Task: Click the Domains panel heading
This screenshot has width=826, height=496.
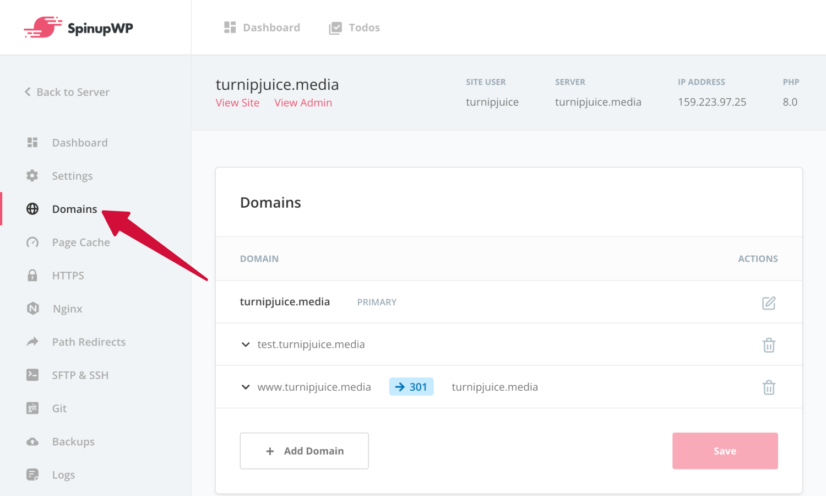Action: (270, 202)
